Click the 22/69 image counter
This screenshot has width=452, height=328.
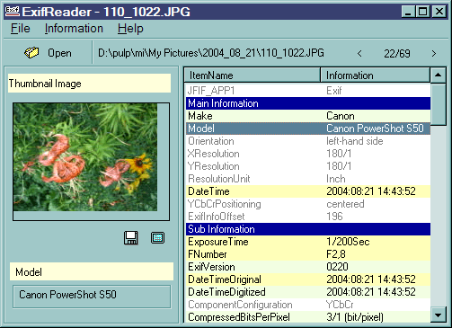click(x=397, y=54)
